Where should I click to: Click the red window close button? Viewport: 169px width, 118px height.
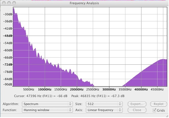[x=4, y=3]
